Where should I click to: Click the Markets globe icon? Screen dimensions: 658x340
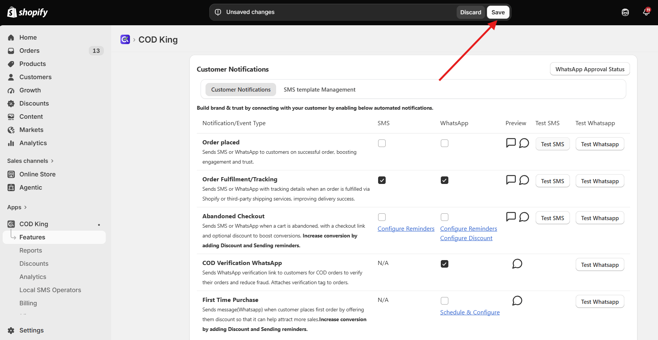tap(11, 130)
